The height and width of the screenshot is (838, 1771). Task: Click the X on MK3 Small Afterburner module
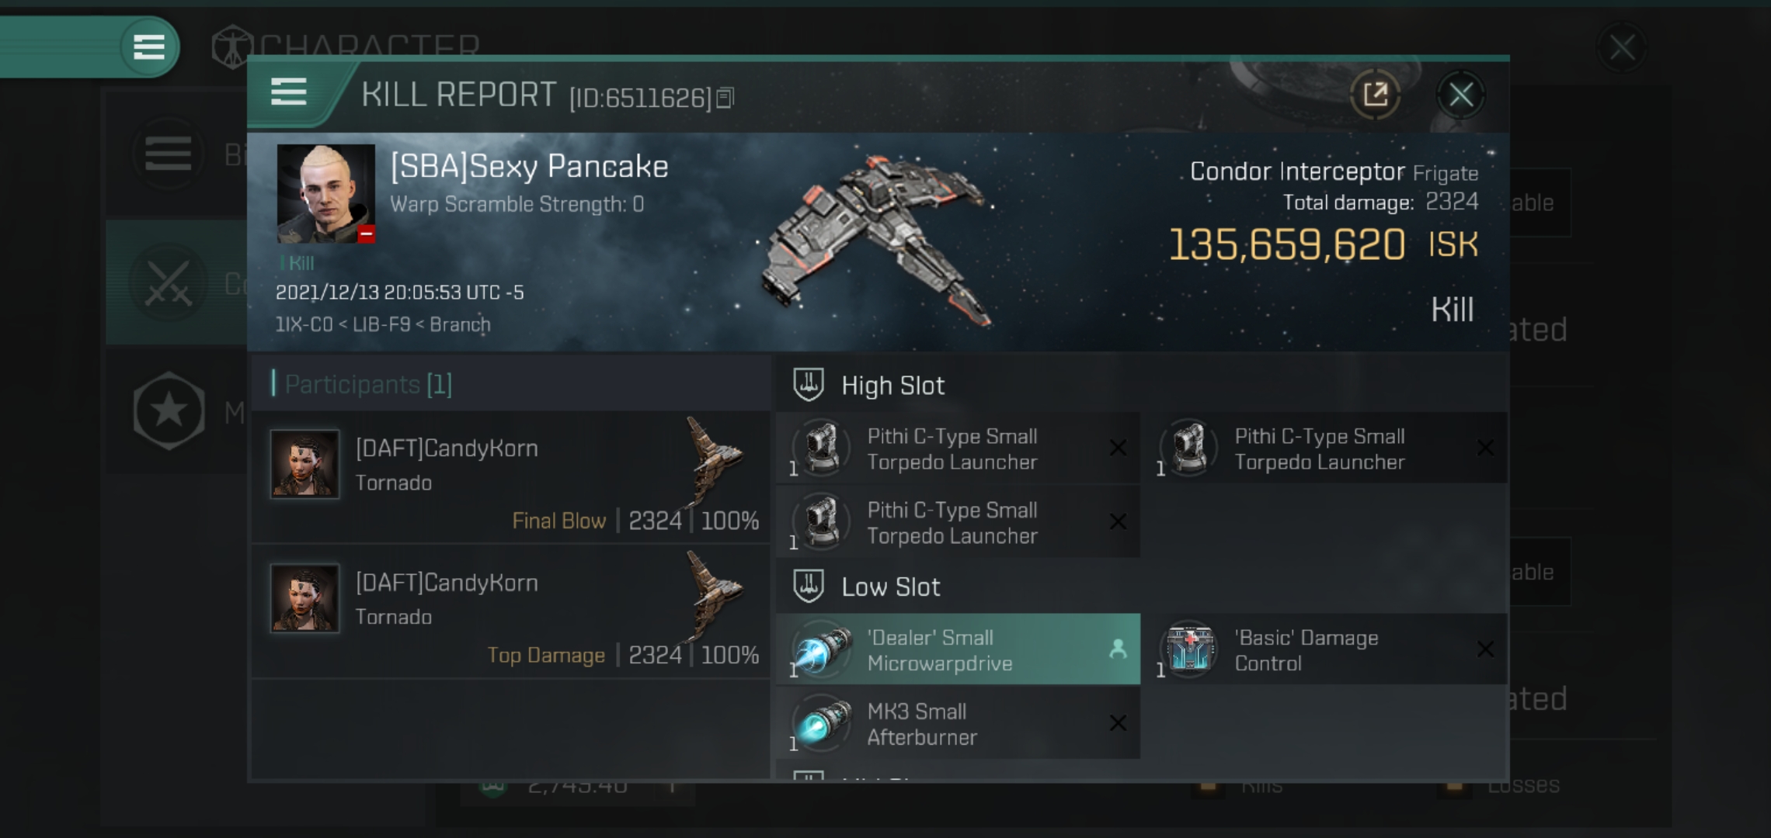coord(1119,722)
